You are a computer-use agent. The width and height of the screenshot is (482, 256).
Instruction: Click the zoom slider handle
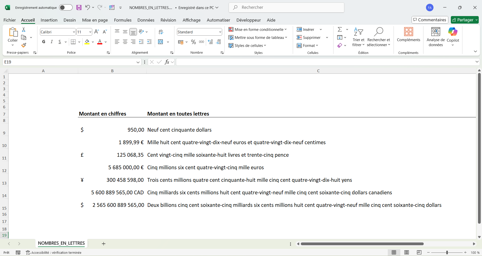447,252
